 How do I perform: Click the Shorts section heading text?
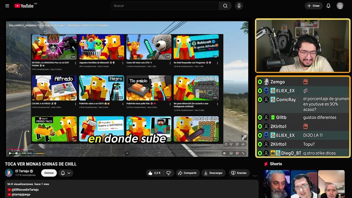tap(276, 164)
